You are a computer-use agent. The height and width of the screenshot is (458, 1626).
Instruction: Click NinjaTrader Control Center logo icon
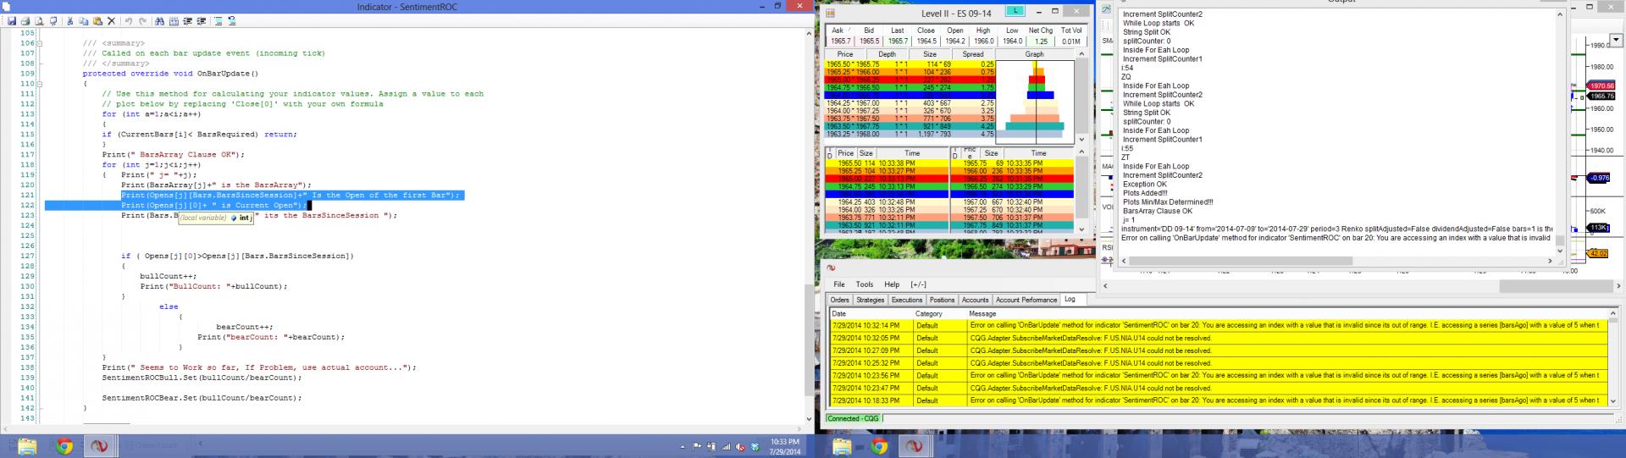point(832,268)
